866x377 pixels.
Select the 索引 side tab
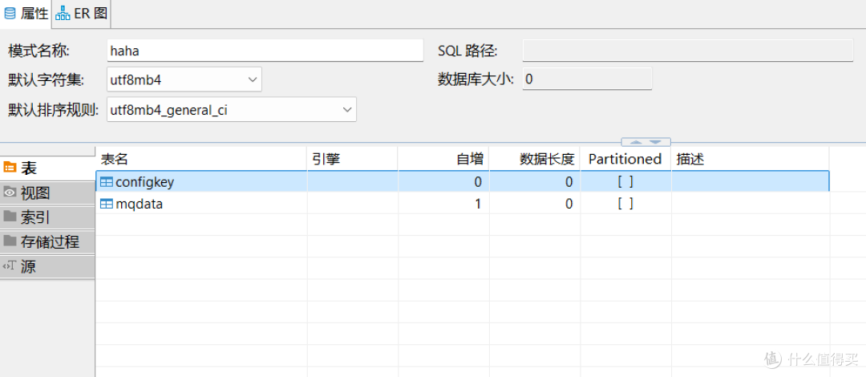pos(47,217)
